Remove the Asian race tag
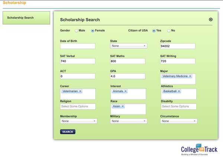Viewport: 223px width, 157px height. point(123,106)
